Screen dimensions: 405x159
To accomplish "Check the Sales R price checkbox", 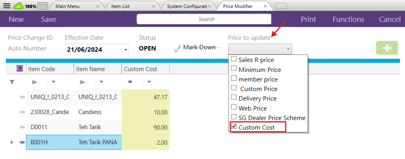I will [234, 60].
